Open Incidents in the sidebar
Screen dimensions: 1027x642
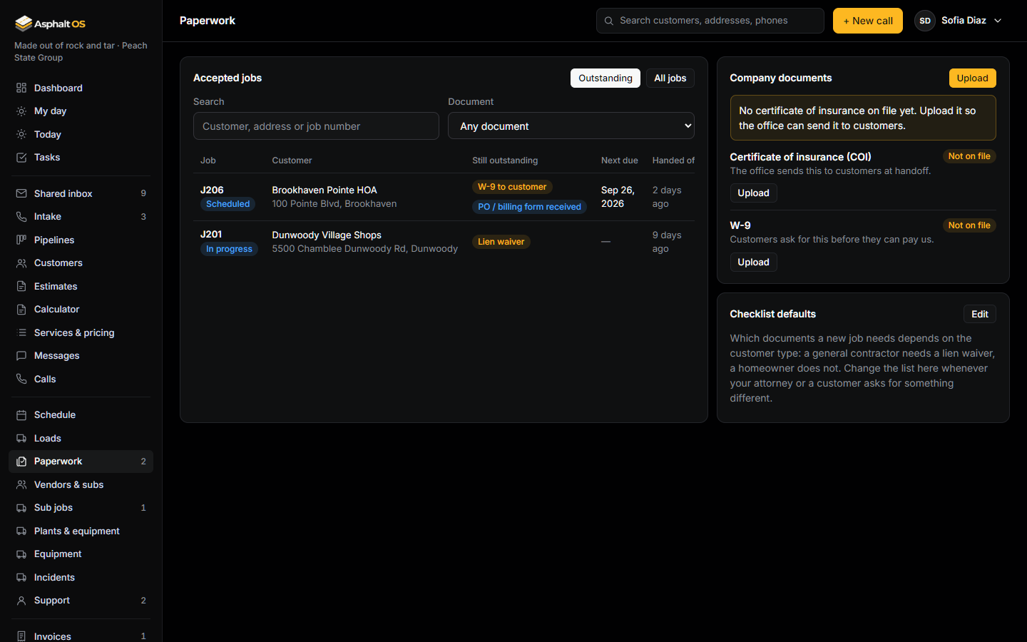point(81,577)
